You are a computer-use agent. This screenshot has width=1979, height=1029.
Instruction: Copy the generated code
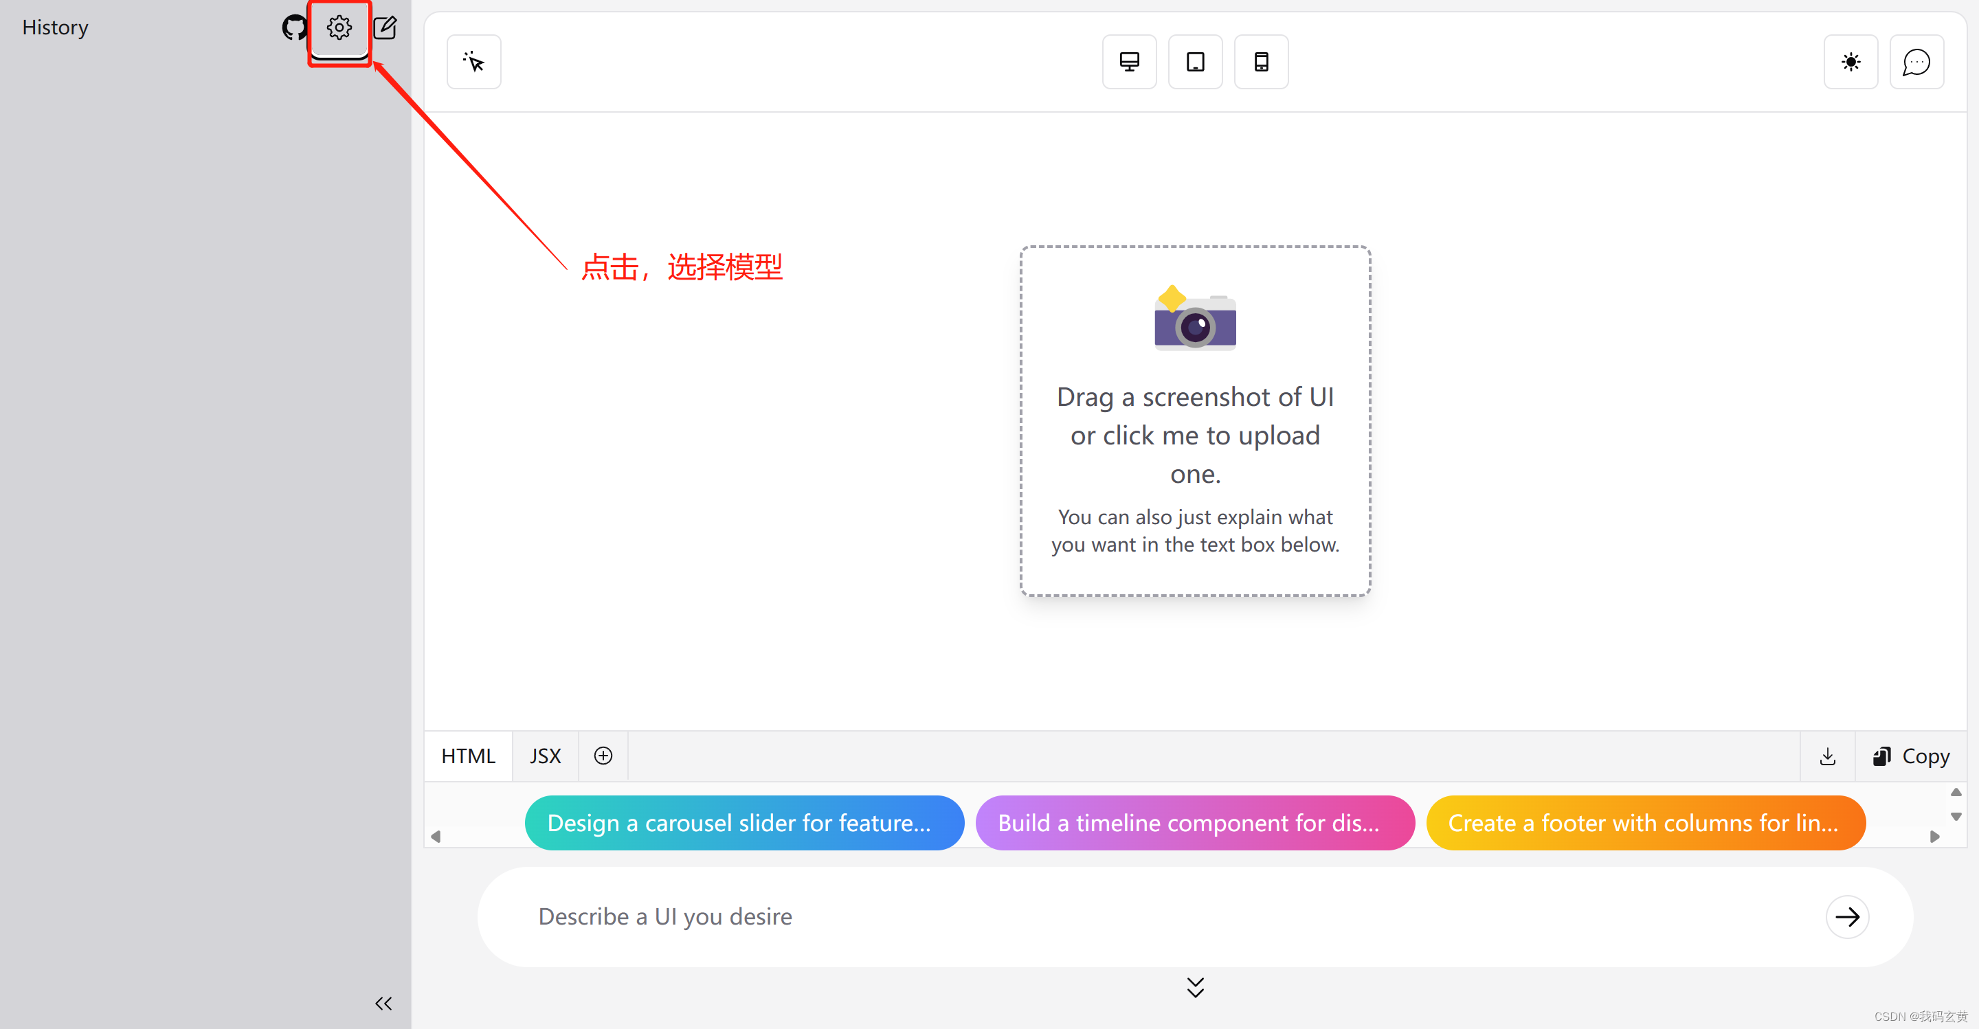coord(1910,756)
